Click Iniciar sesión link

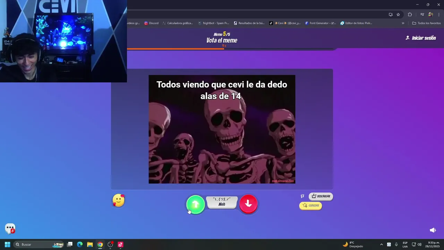click(x=421, y=38)
